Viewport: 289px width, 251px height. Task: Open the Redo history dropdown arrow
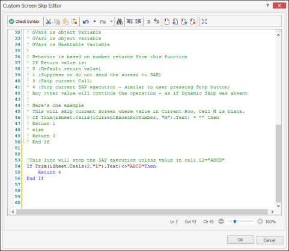[x=111, y=22]
